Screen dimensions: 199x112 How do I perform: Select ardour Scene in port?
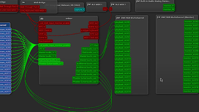click(x=43, y=38)
